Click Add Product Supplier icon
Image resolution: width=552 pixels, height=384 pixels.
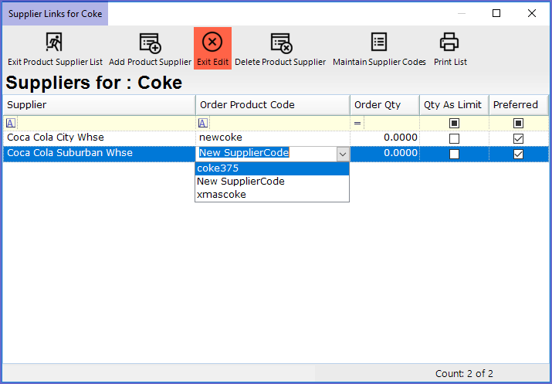(x=150, y=42)
